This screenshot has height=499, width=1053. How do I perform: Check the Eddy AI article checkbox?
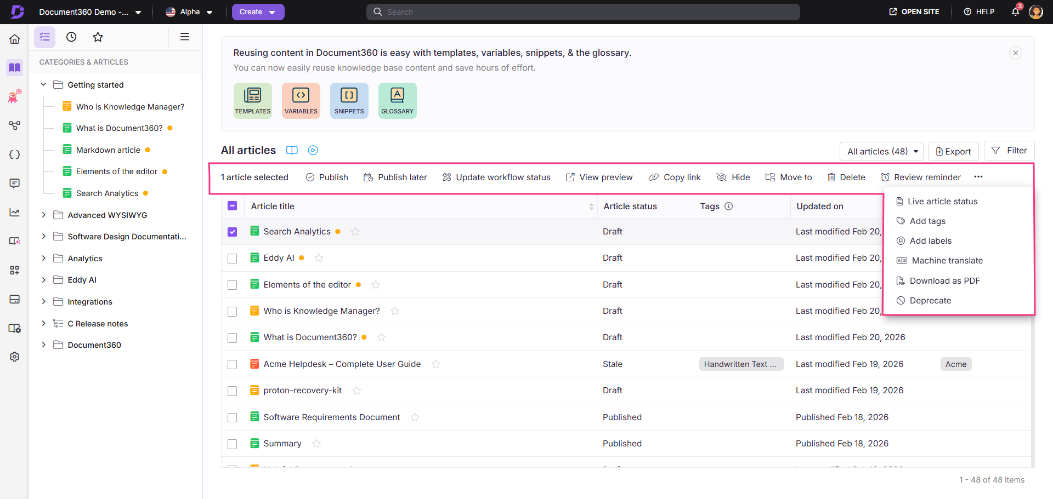[232, 258]
